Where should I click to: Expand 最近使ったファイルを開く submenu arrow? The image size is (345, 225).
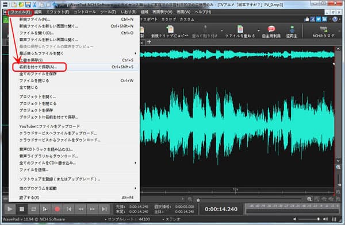(135, 53)
